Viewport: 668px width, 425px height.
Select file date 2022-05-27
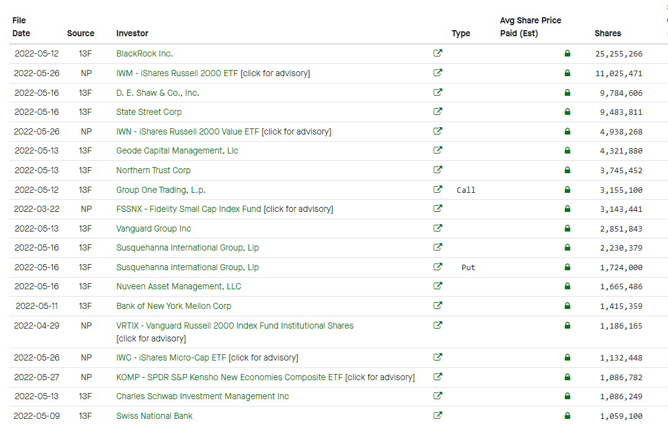pyautogui.click(x=37, y=377)
